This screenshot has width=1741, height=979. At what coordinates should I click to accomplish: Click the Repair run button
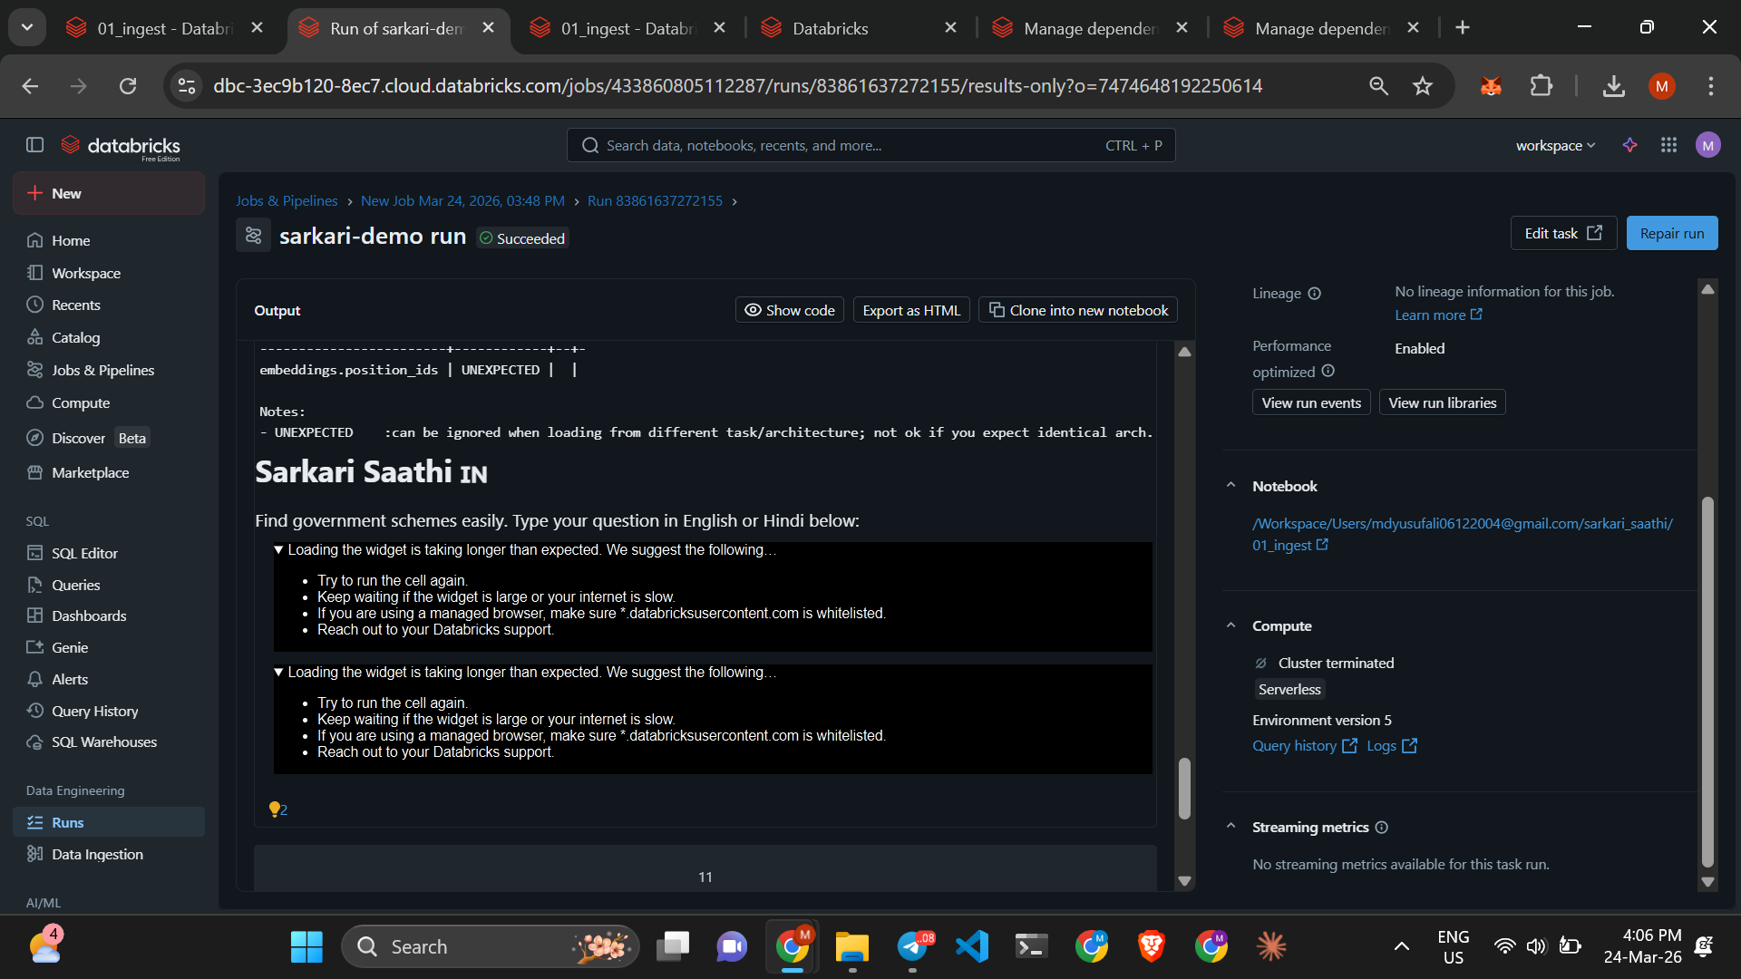(1671, 233)
